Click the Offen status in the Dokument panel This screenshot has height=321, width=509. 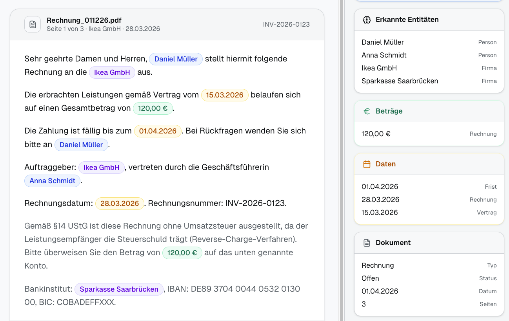pyautogui.click(x=369, y=278)
